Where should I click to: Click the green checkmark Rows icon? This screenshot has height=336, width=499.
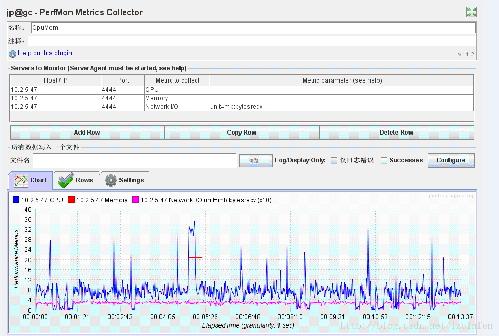[66, 180]
